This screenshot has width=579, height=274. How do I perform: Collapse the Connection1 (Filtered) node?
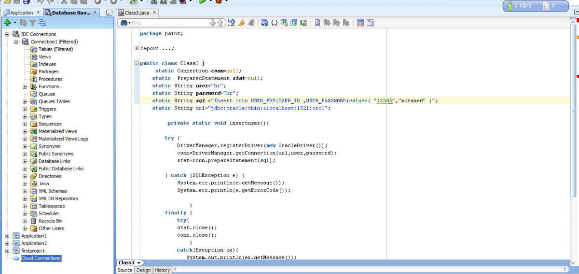pos(16,42)
